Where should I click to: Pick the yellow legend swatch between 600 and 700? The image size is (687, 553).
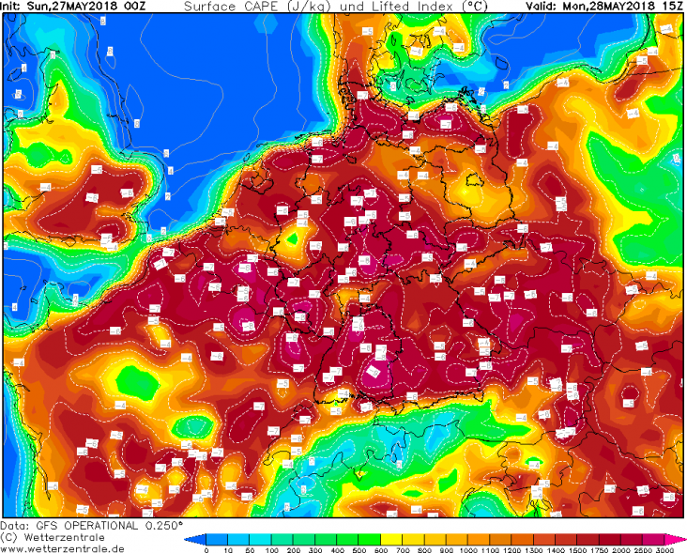[389, 540]
